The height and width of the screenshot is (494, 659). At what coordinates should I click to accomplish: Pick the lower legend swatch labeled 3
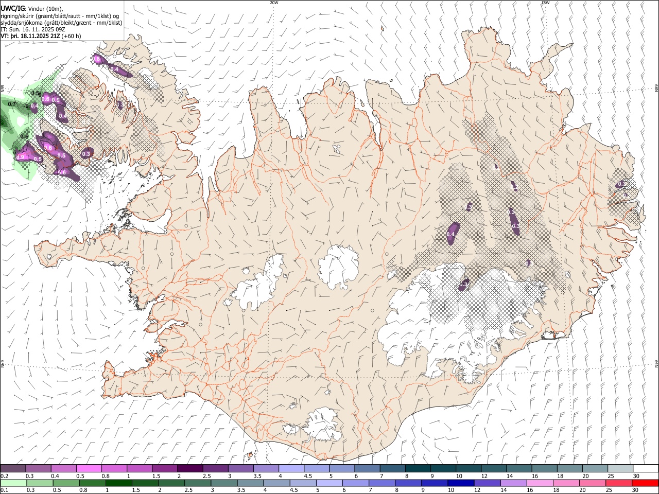(224, 483)
